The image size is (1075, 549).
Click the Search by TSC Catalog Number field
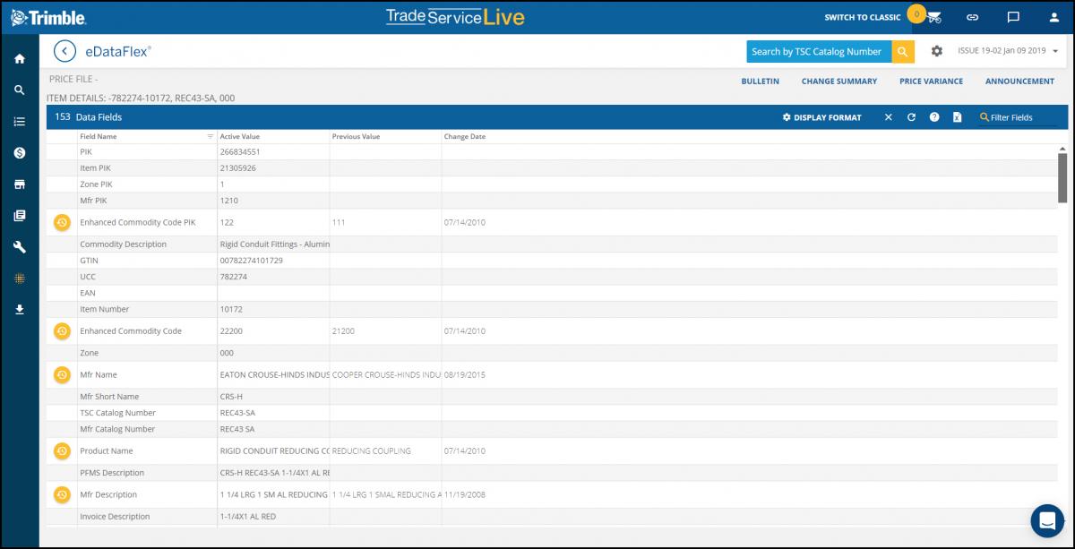(x=819, y=51)
